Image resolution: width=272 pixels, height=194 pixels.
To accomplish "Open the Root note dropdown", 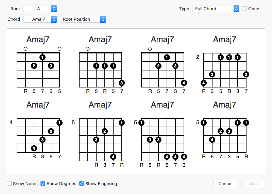I will coord(40,9).
